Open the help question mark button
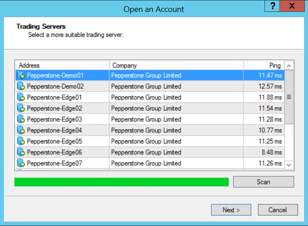Image resolution: width=308 pixels, height=226 pixels. pyautogui.click(x=272, y=6)
